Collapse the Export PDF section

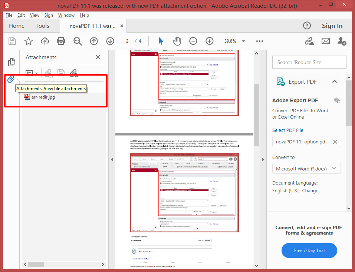[334, 82]
